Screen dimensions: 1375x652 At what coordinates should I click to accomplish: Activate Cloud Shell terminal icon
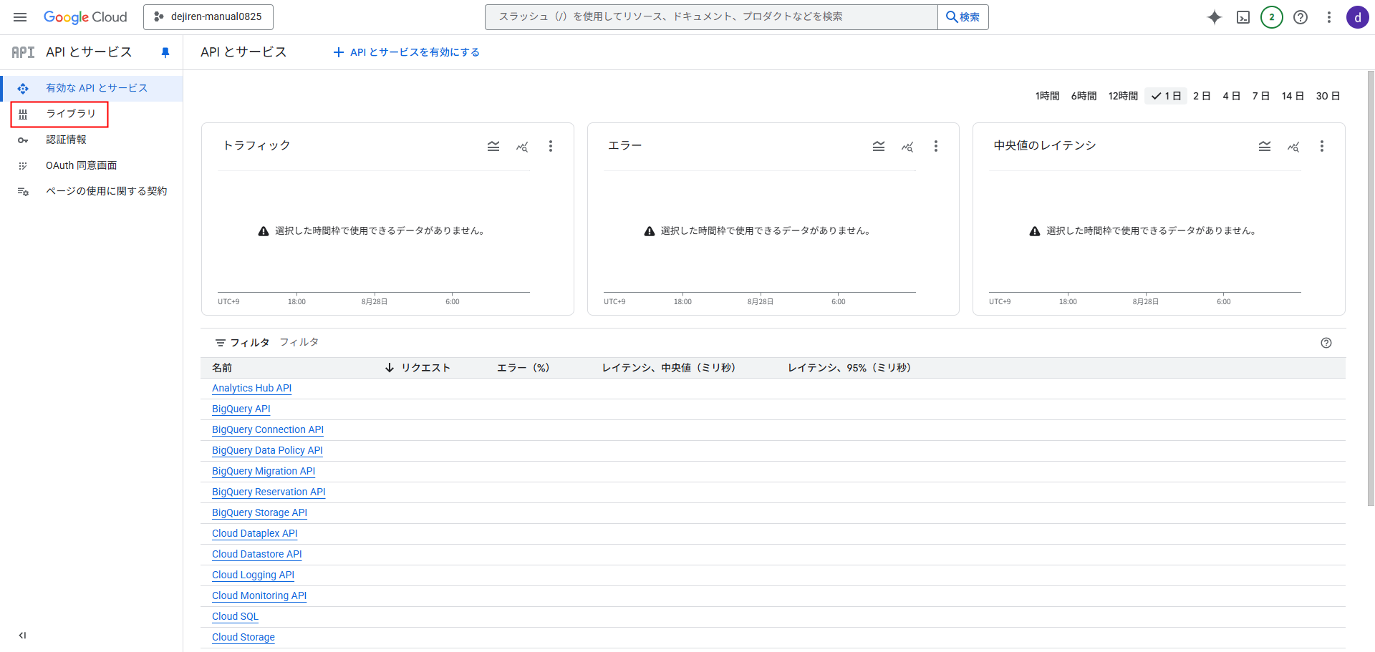point(1243,17)
